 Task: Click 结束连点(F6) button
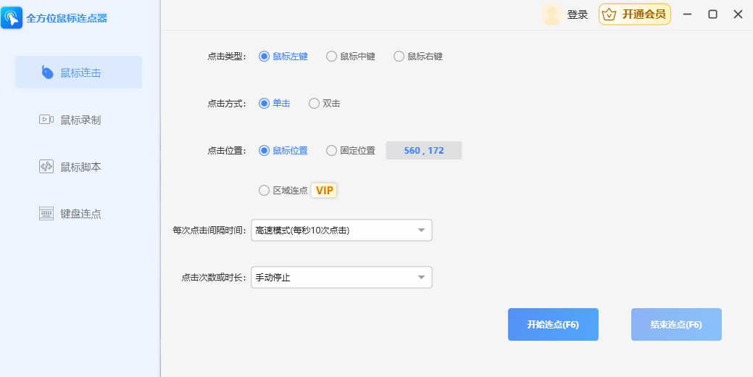point(676,325)
